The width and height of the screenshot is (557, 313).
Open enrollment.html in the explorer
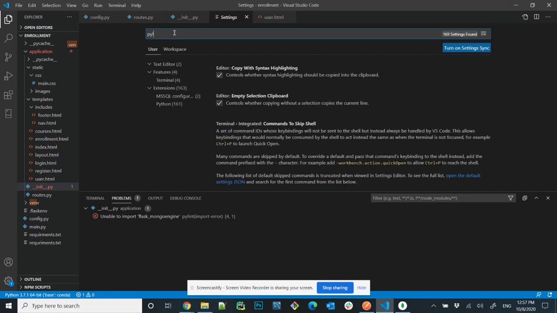point(51,139)
